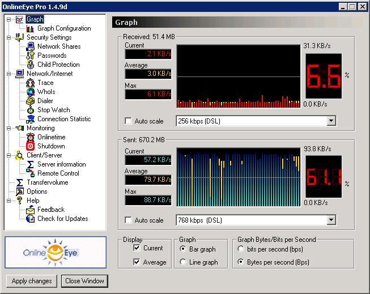
Task: Open the 256 kbps (DSL) dropdown
Action: click(x=331, y=121)
